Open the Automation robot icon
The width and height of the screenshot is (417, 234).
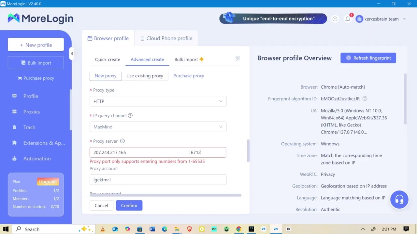(x=14, y=158)
